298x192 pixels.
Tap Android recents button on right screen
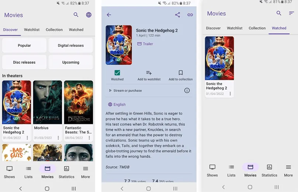(277, 187)
